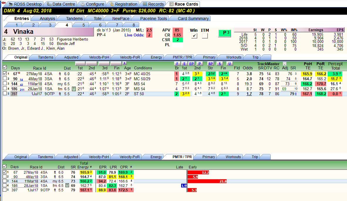The width and height of the screenshot is (347, 201).
Task: Click the M/L value 2.5
Action: tap(149, 30)
